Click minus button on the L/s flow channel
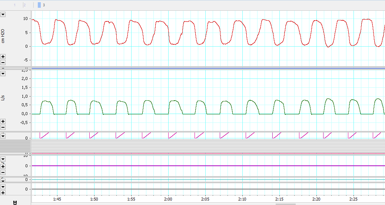Viewport: 385px width, 205px height. pos(3,127)
